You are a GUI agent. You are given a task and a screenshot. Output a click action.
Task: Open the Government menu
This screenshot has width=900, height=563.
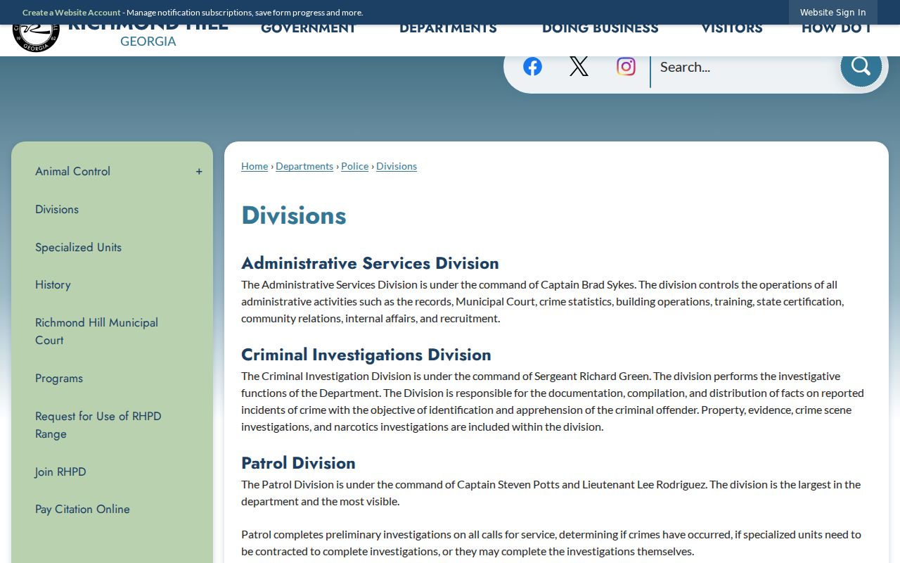(x=309, y=29)
